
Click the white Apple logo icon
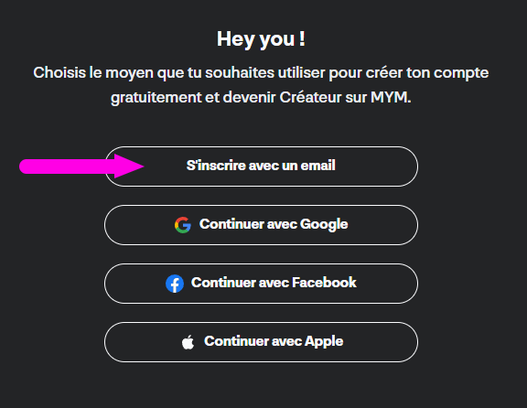point(188,342)
